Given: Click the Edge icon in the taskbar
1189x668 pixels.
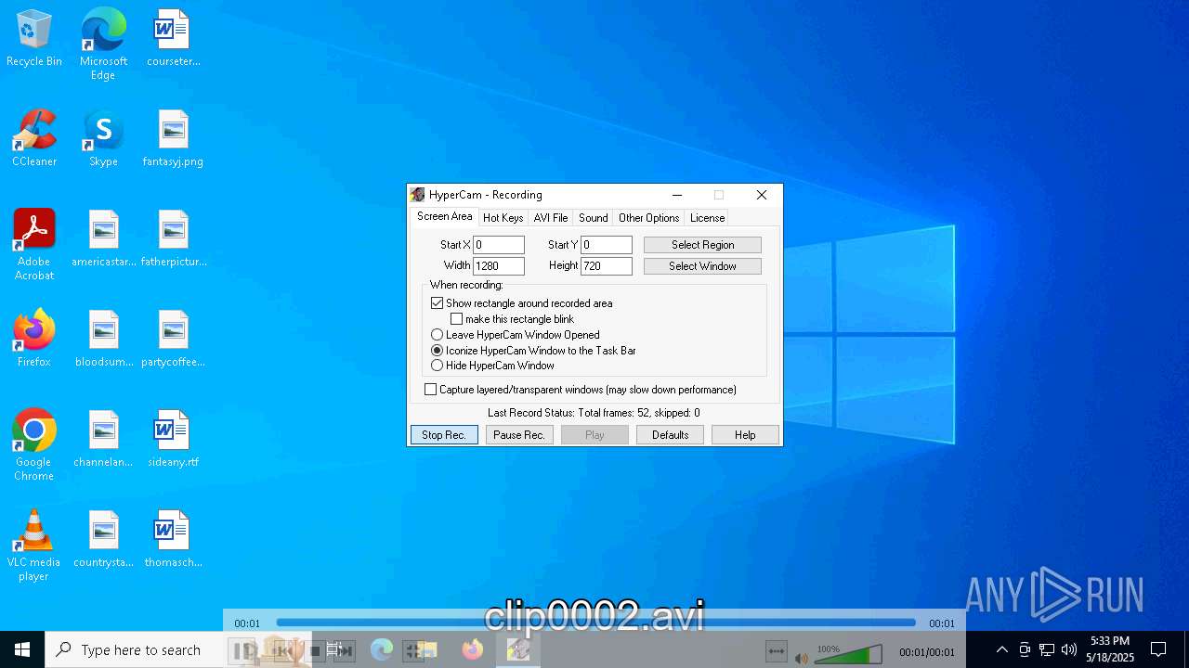Looking at the screenshot, I should tap(382, 649).
